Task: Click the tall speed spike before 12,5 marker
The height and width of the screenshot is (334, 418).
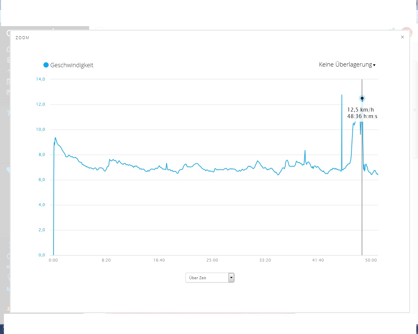Action: pos(342,130)
